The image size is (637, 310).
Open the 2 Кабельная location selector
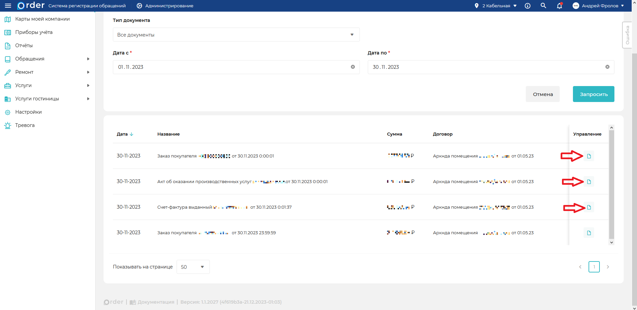click(x=496, y=6)
